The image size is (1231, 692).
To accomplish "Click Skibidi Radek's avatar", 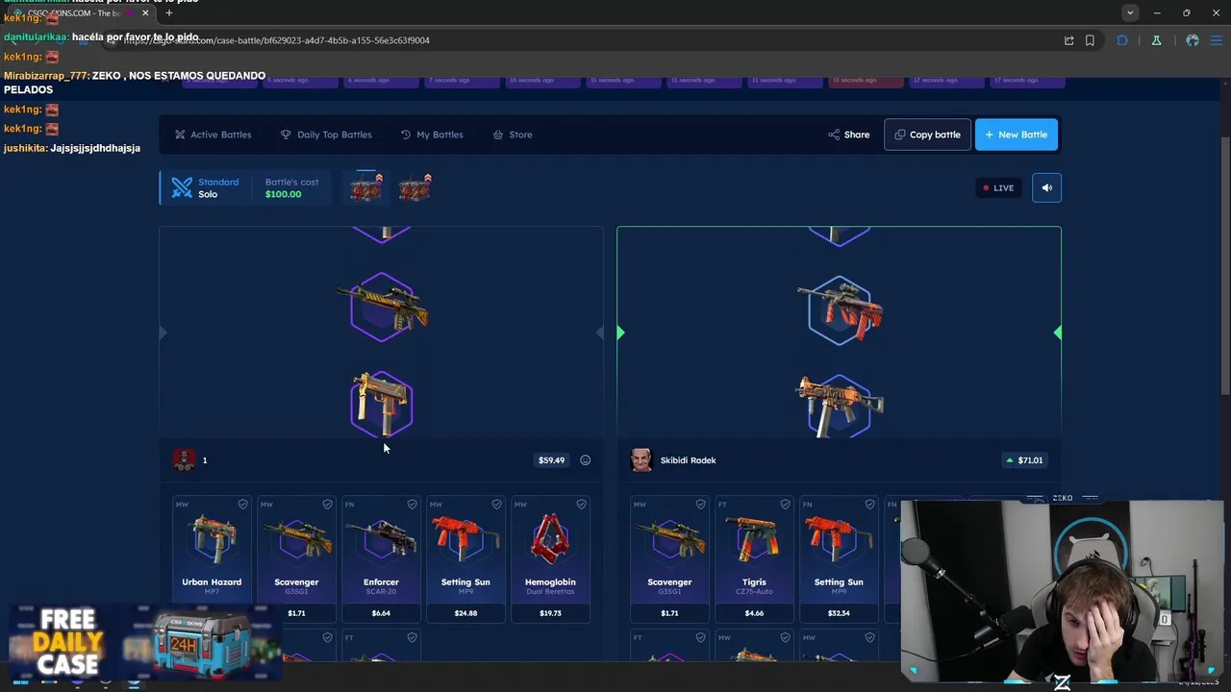I will pyautogui.click(x=641, y=460).
